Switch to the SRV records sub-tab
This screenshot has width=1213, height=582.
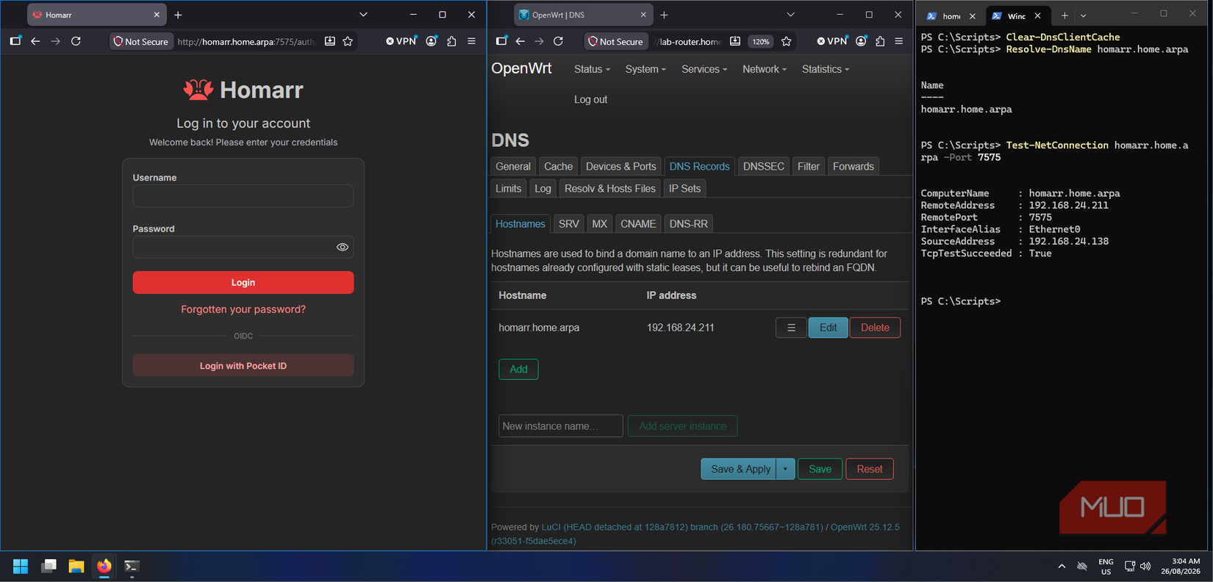569,223
